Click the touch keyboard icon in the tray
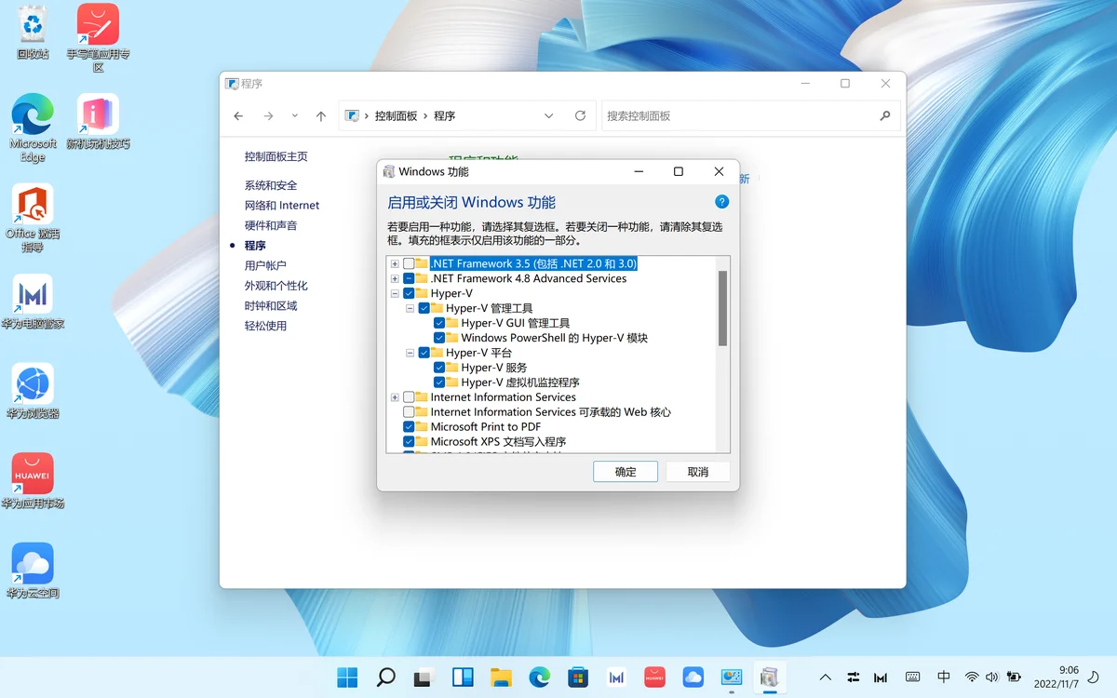1117x698 pixels. (x=913, y=678)
